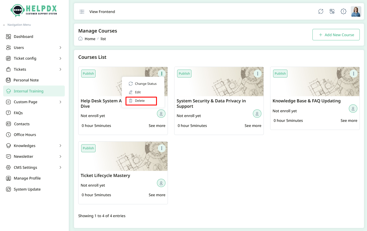Click the sidebar toggle icon beside View Frontend

(82, 12)
